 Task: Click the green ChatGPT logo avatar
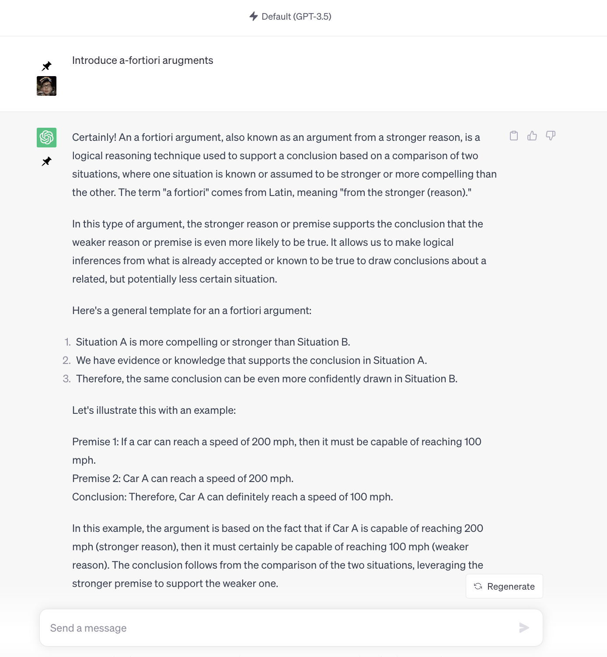tap(46, 137)
